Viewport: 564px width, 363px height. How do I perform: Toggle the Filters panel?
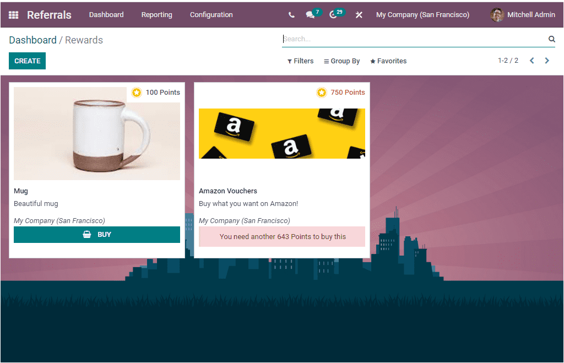[x=300, y=61]
